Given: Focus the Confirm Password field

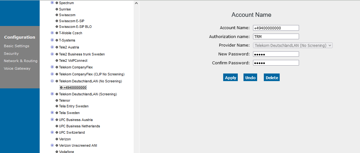Looking at the screenshot, I should click(x=276, y=63).
